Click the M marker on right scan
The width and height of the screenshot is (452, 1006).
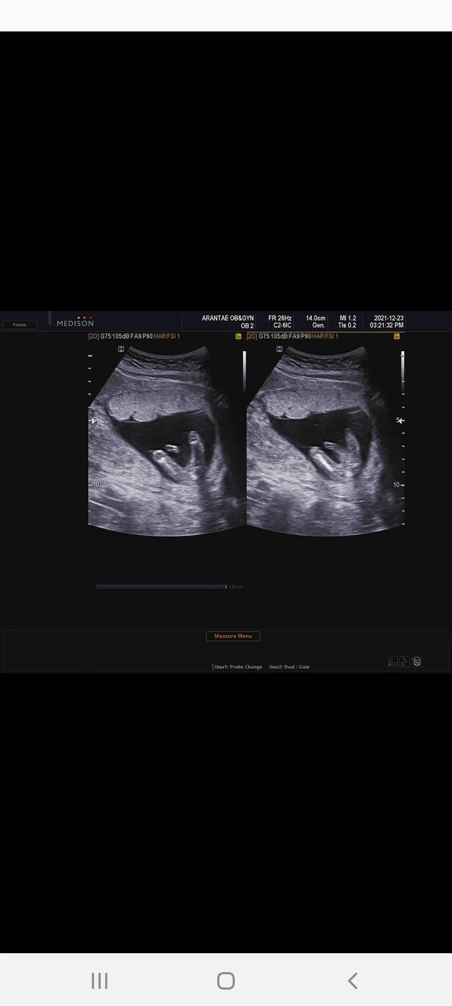pos(280,349)
